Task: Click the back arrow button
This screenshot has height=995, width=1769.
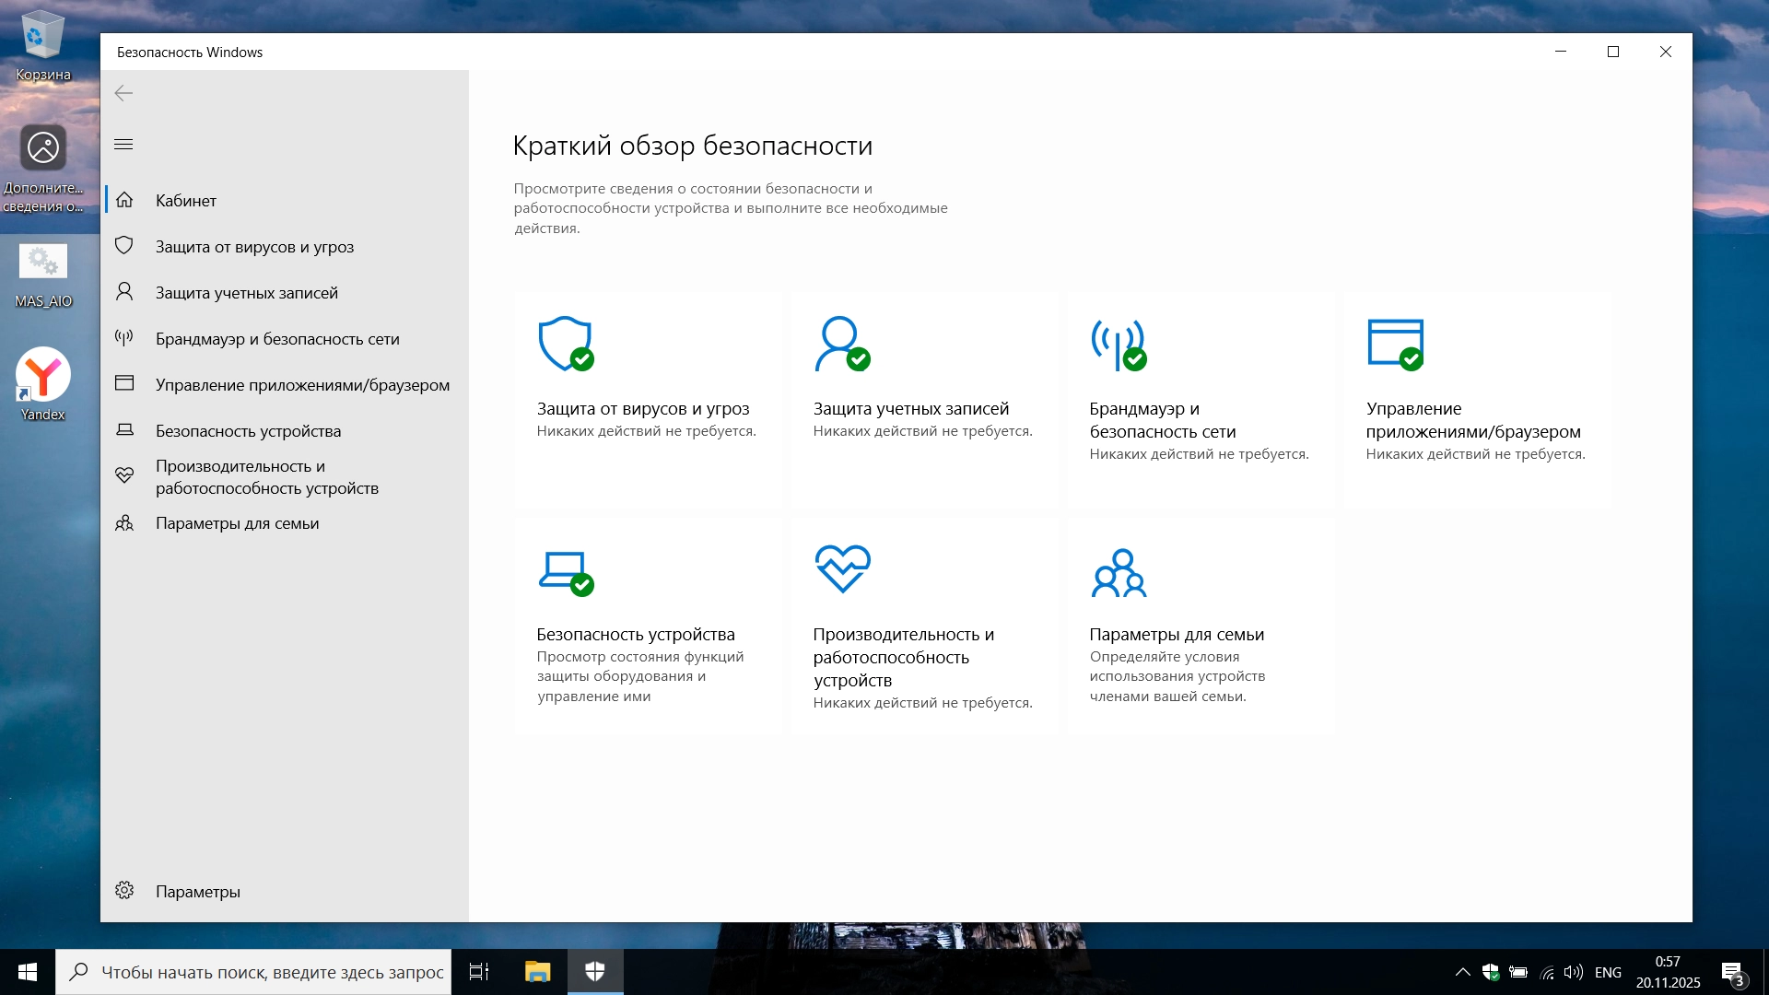Action: coord(123,93)
